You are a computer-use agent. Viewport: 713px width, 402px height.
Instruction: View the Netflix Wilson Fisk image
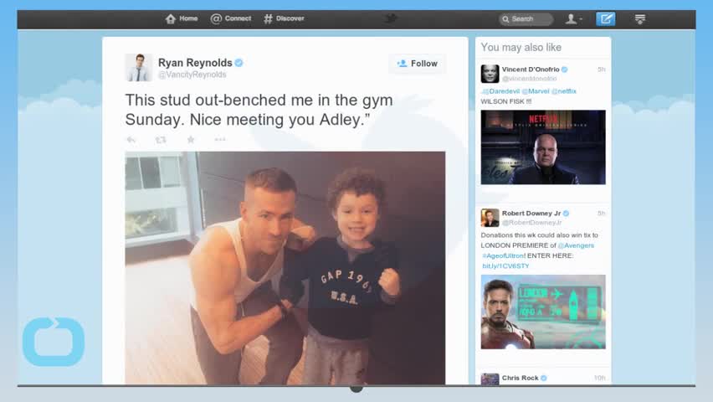543,147
